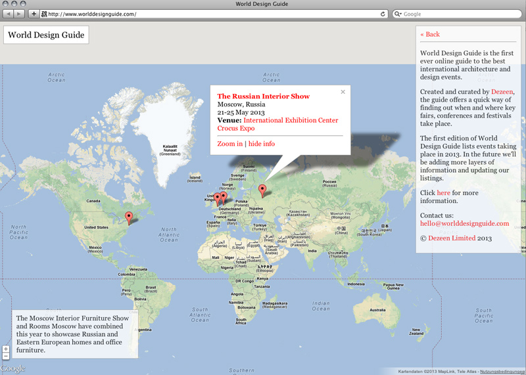The image size is (526, 375).
Task: Open International Exhibition Center Crocus Expo link
Action: [277, 124]
